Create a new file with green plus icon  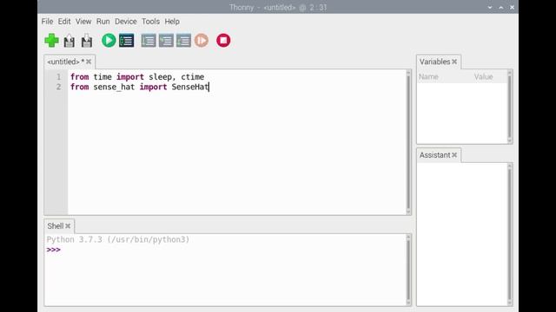(52, 41)
